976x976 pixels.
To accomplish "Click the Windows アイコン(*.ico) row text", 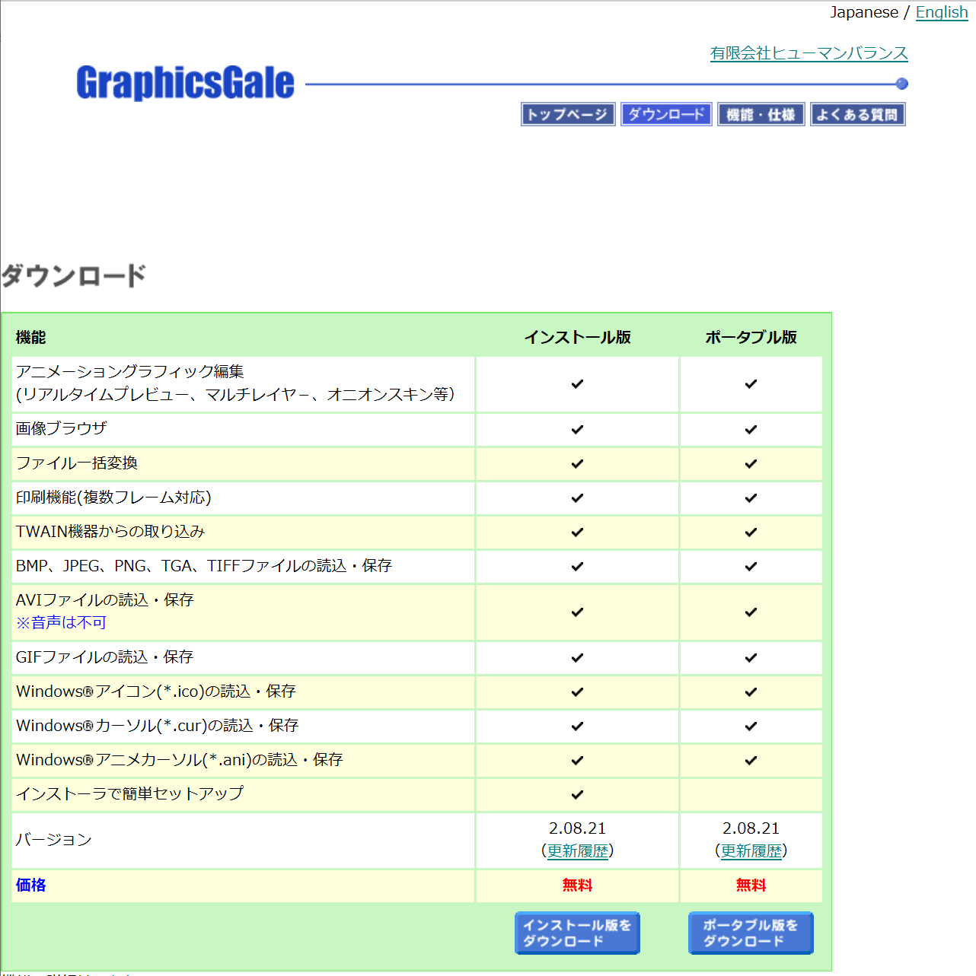I will 156,691.
